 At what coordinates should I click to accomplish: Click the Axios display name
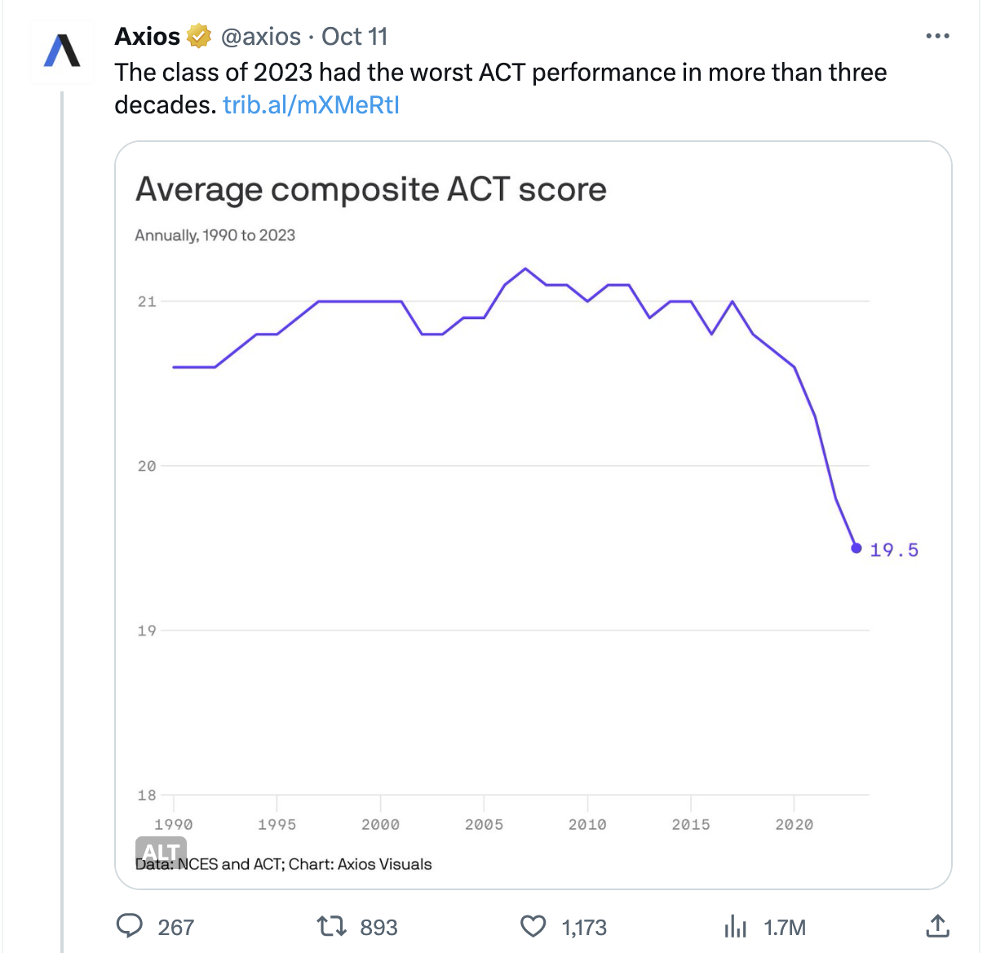pyautogui.click(x=147, y=37)
